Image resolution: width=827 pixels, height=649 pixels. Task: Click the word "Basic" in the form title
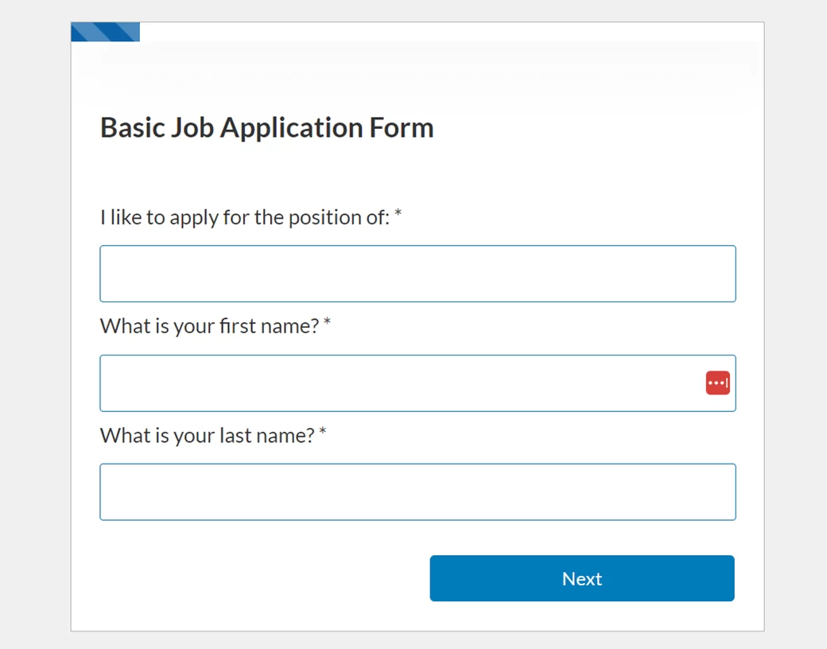[x=132, y=128]
